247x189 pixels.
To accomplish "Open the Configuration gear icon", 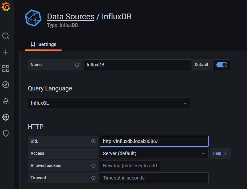I will [6, 117].
